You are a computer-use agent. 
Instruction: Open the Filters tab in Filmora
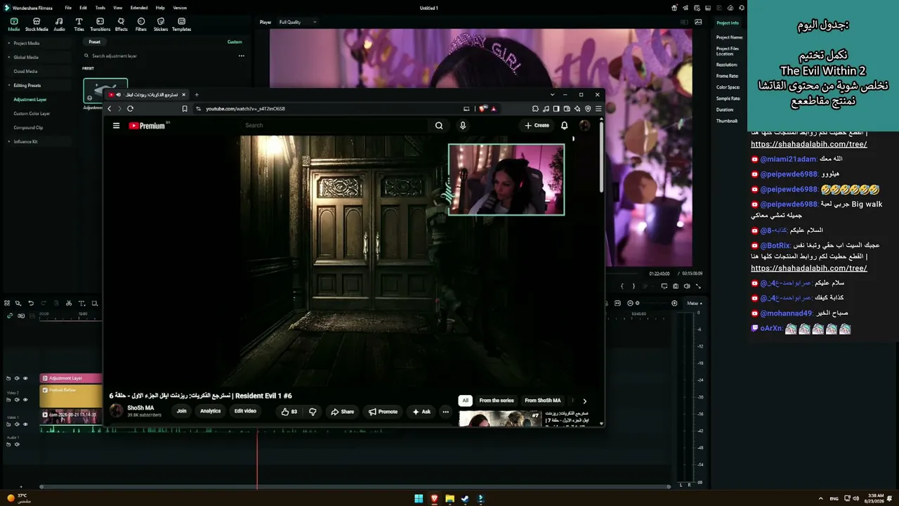tap(141, 25)
